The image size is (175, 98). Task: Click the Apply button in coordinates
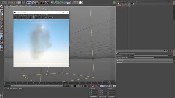(111, 97)
